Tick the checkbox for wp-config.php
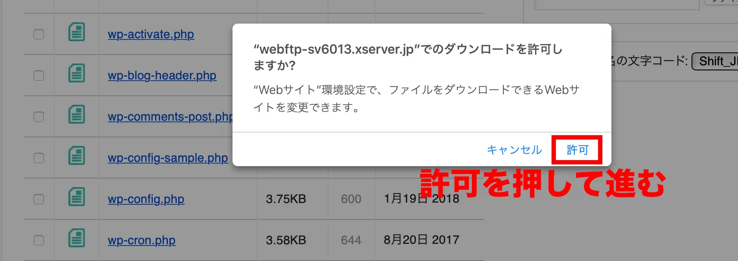The image size is (738, 261). click(x=39, y=199)
